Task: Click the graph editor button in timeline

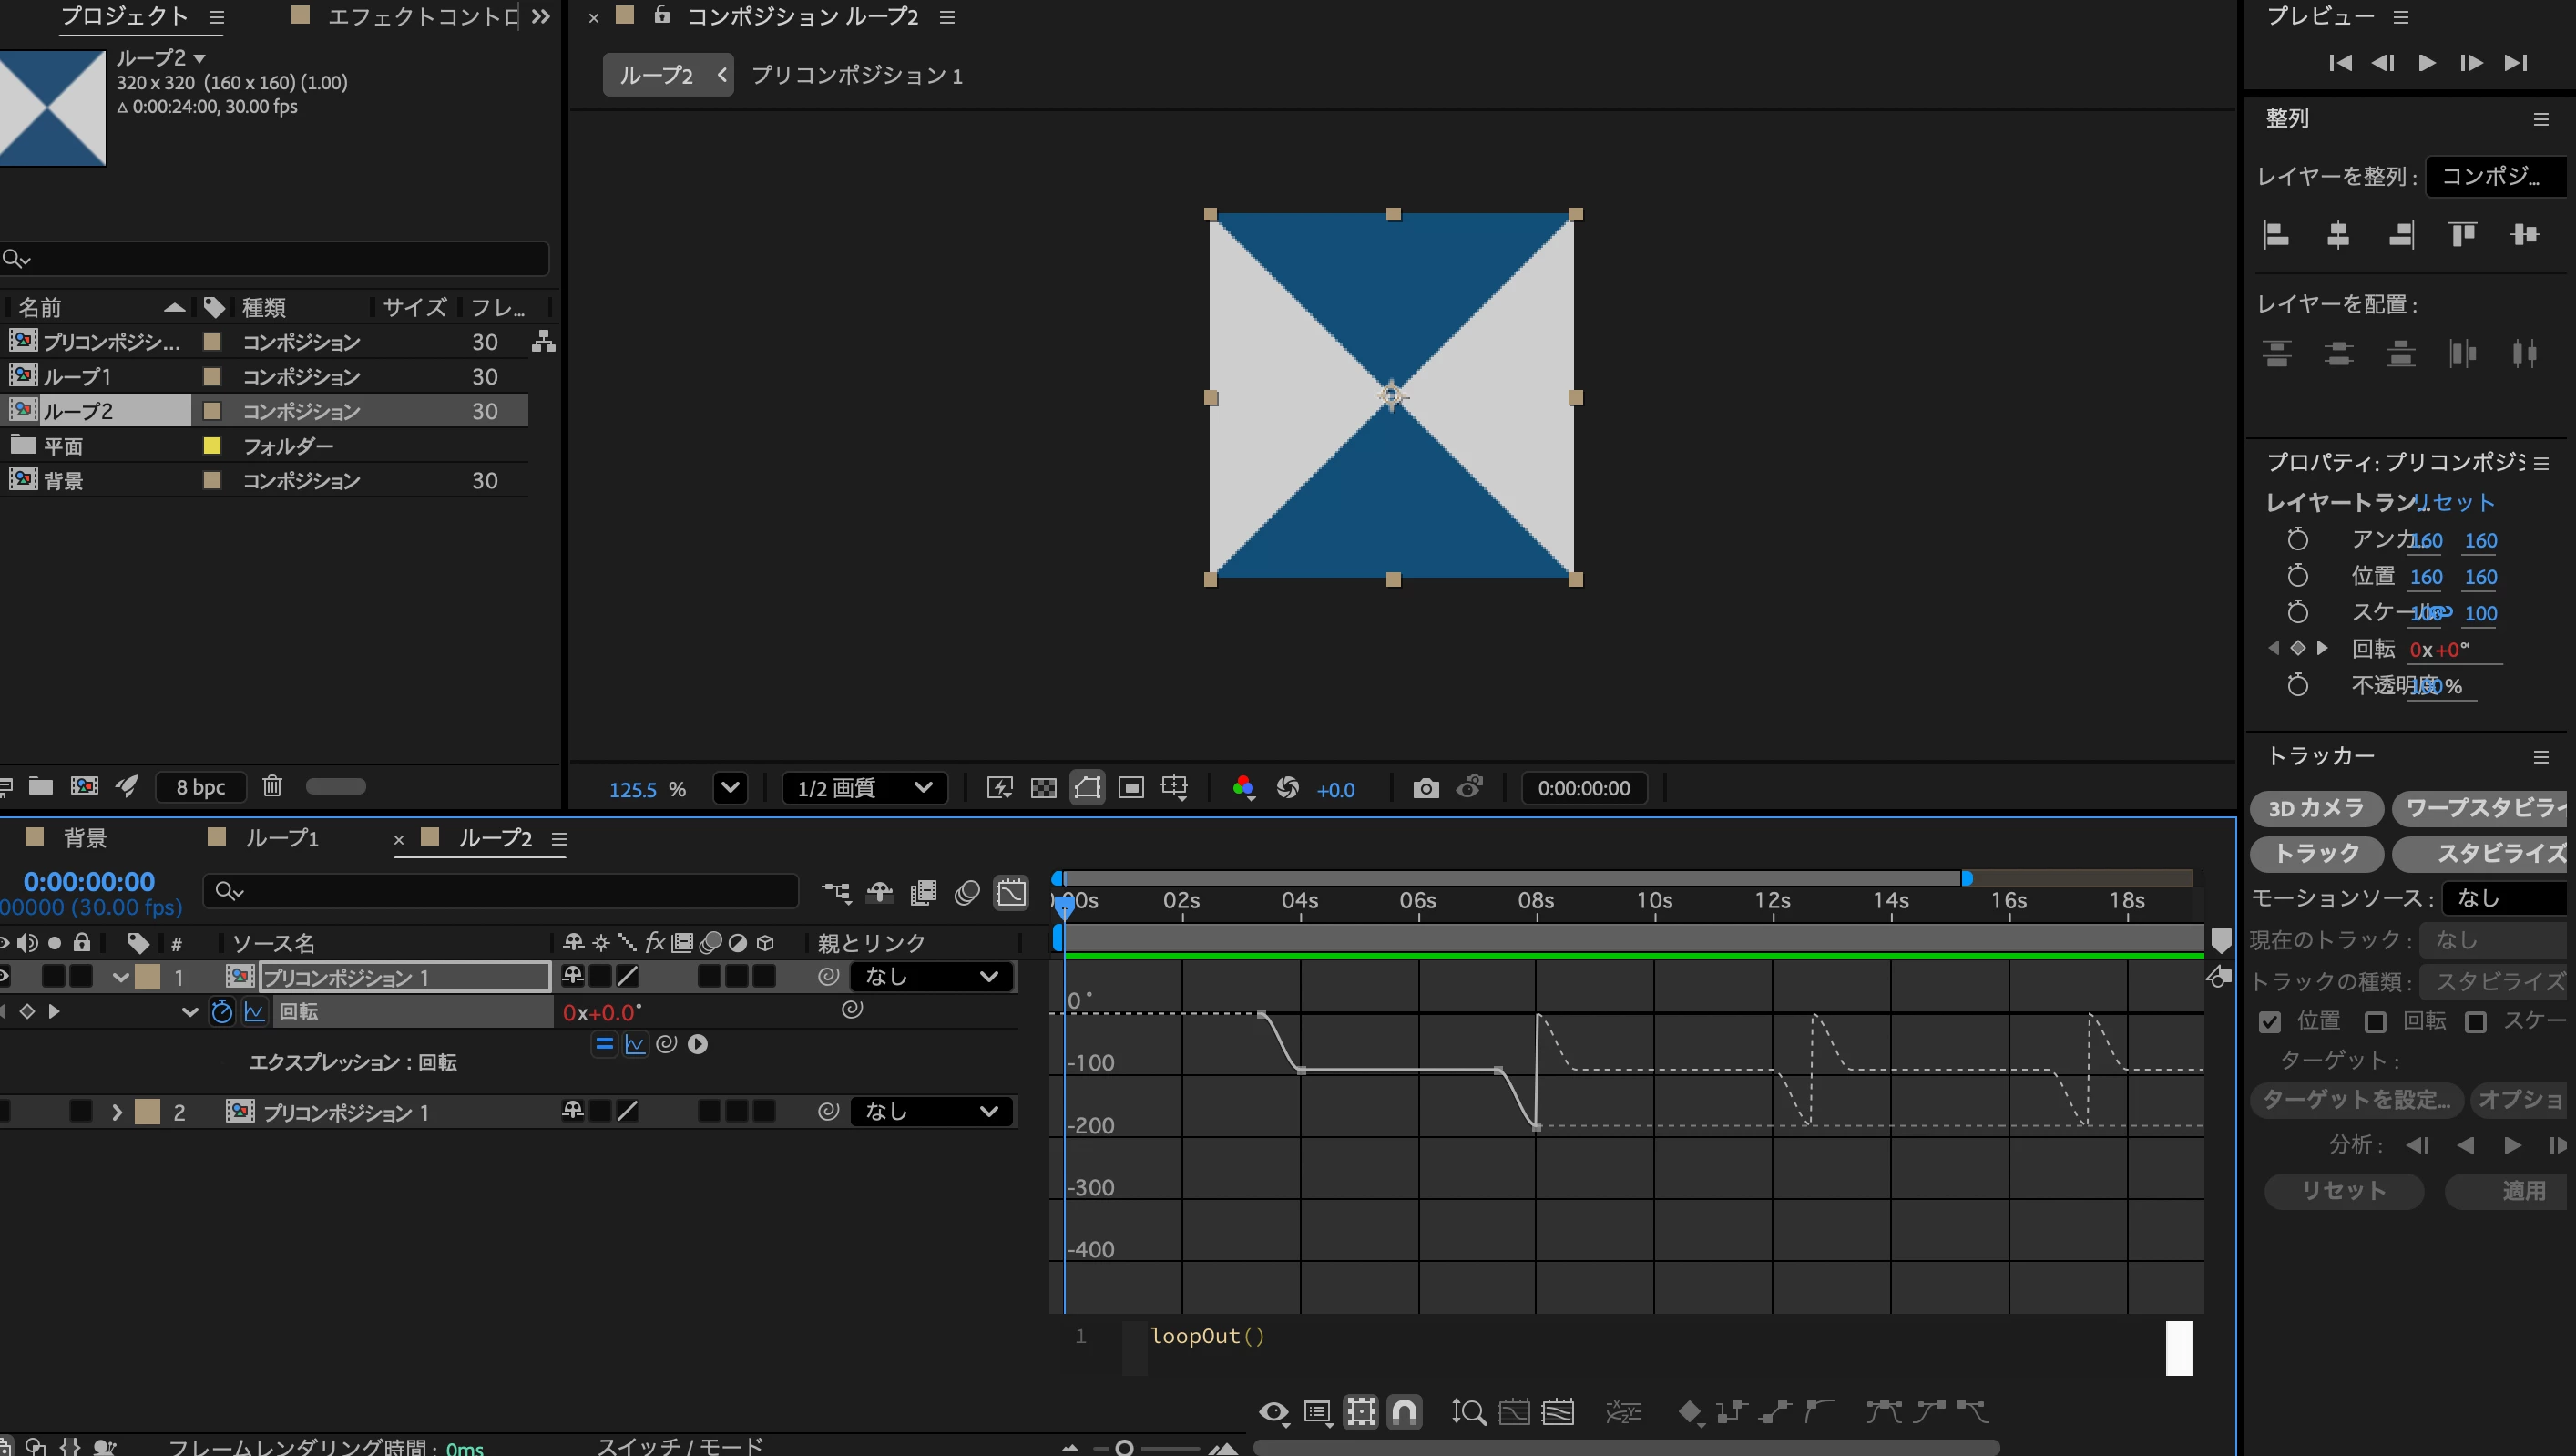Action: tap(1011, 892)
